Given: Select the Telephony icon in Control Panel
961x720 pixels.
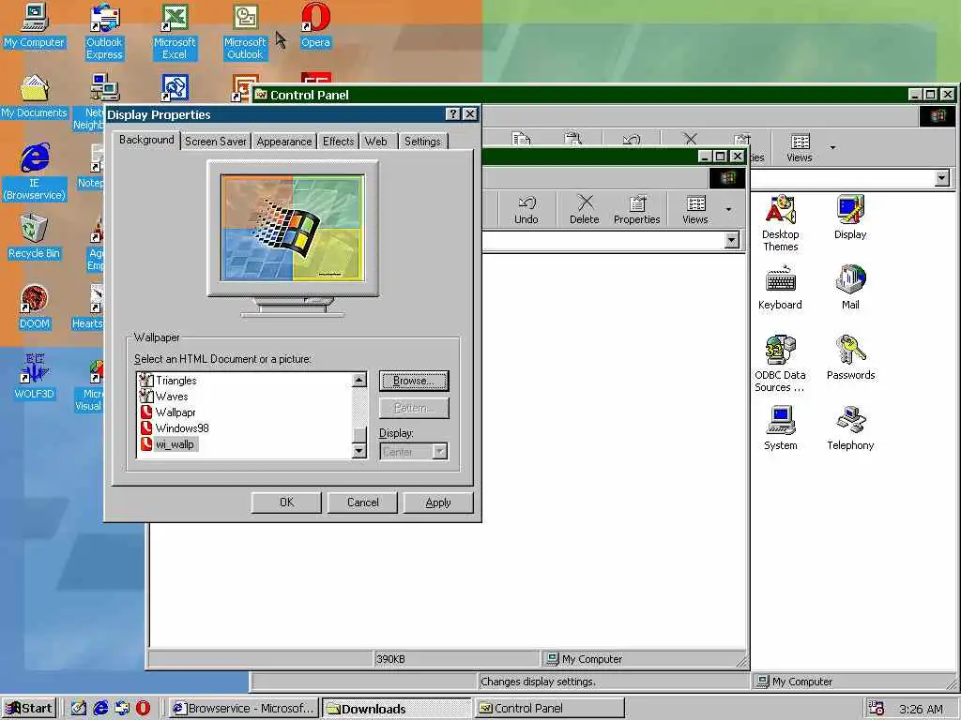Looking at the screenshot, I should 850,427.
